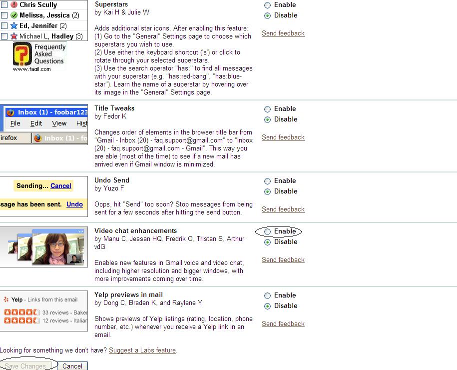This screenshot has width=457, height=370.
Task: Select Disable for Yelp previews in mail
Action: point(268,306)
